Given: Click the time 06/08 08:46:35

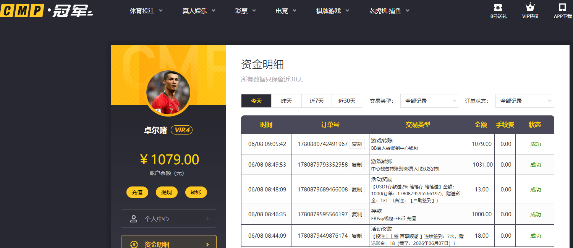Looking at the screenshot, I should coord(267,214).
